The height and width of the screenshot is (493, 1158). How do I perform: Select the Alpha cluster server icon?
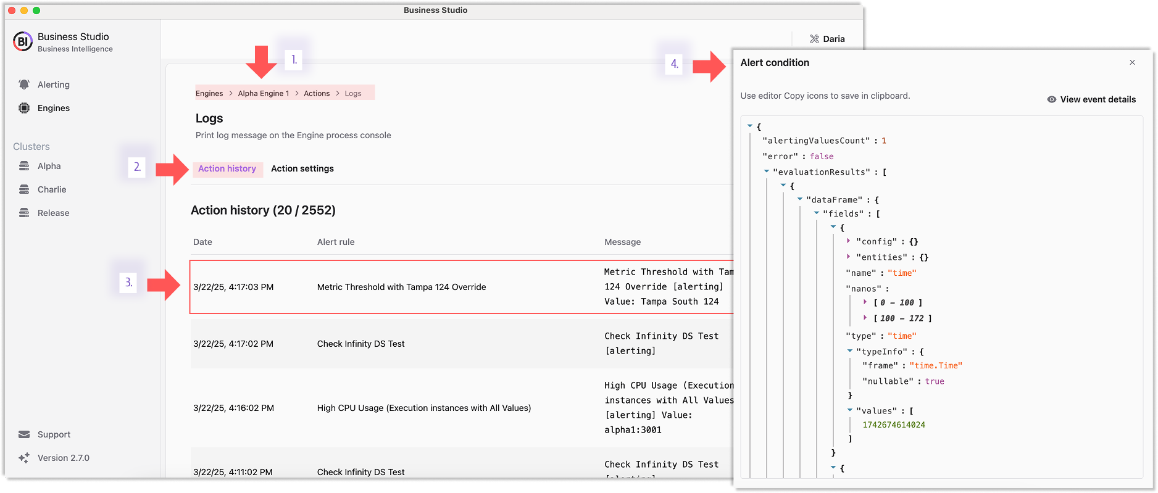(x=24, y=166)
